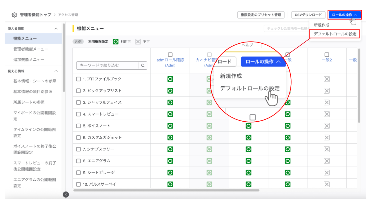Close the ロールの操作 dropdown button
The image size is (371, 208).
tap(345, 15)
